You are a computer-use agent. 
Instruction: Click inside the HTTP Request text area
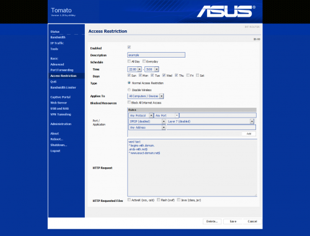click(x=192, y=168)
